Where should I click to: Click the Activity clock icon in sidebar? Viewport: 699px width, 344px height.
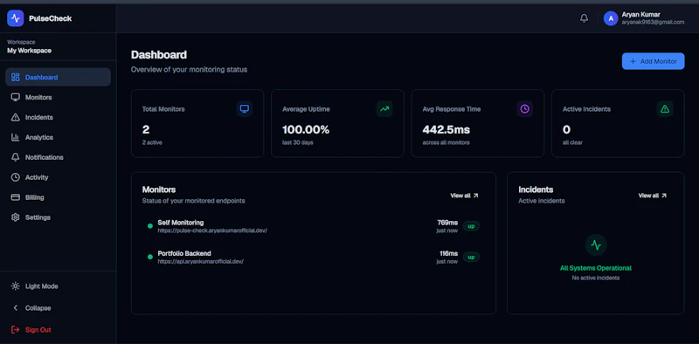coord(16,177)
